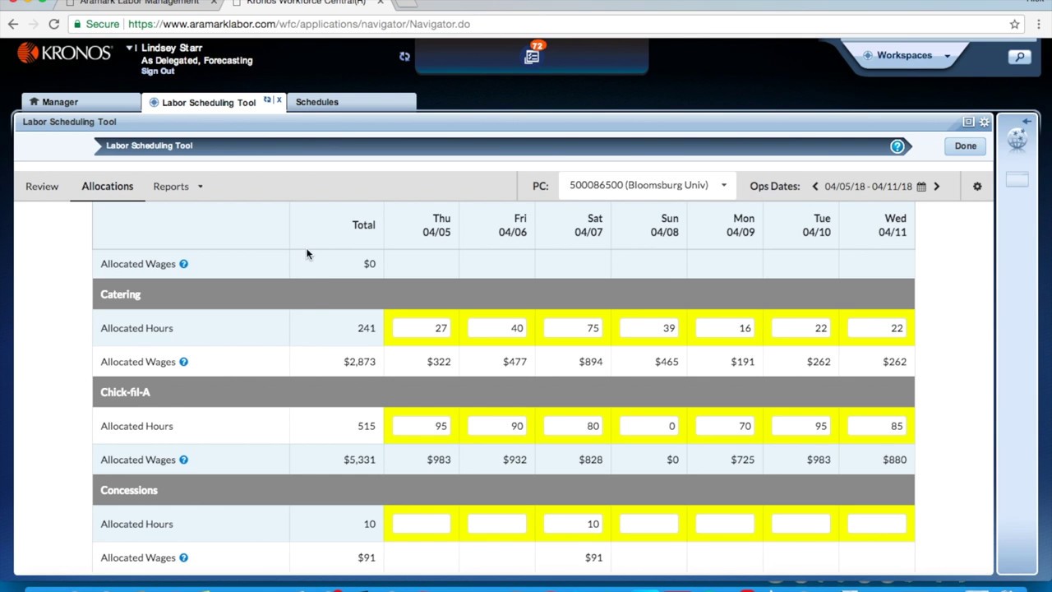Close the Labor Scheduling Tool tab
1052x592 pixels.
coord(279,100)
